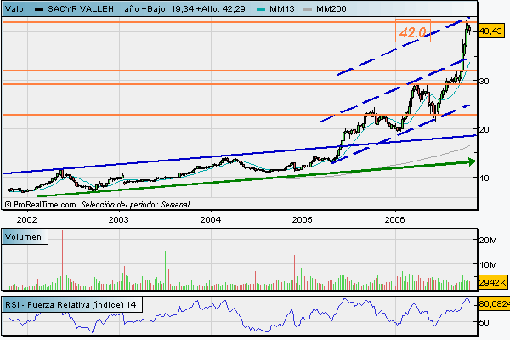Viewport: 510px width, 340px height.
Task: Select the MM13 moving average label
Action: 281,8
